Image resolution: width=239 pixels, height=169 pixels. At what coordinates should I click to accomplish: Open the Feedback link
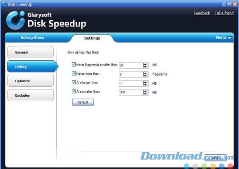pyautogui.click(x=202, y=13)
